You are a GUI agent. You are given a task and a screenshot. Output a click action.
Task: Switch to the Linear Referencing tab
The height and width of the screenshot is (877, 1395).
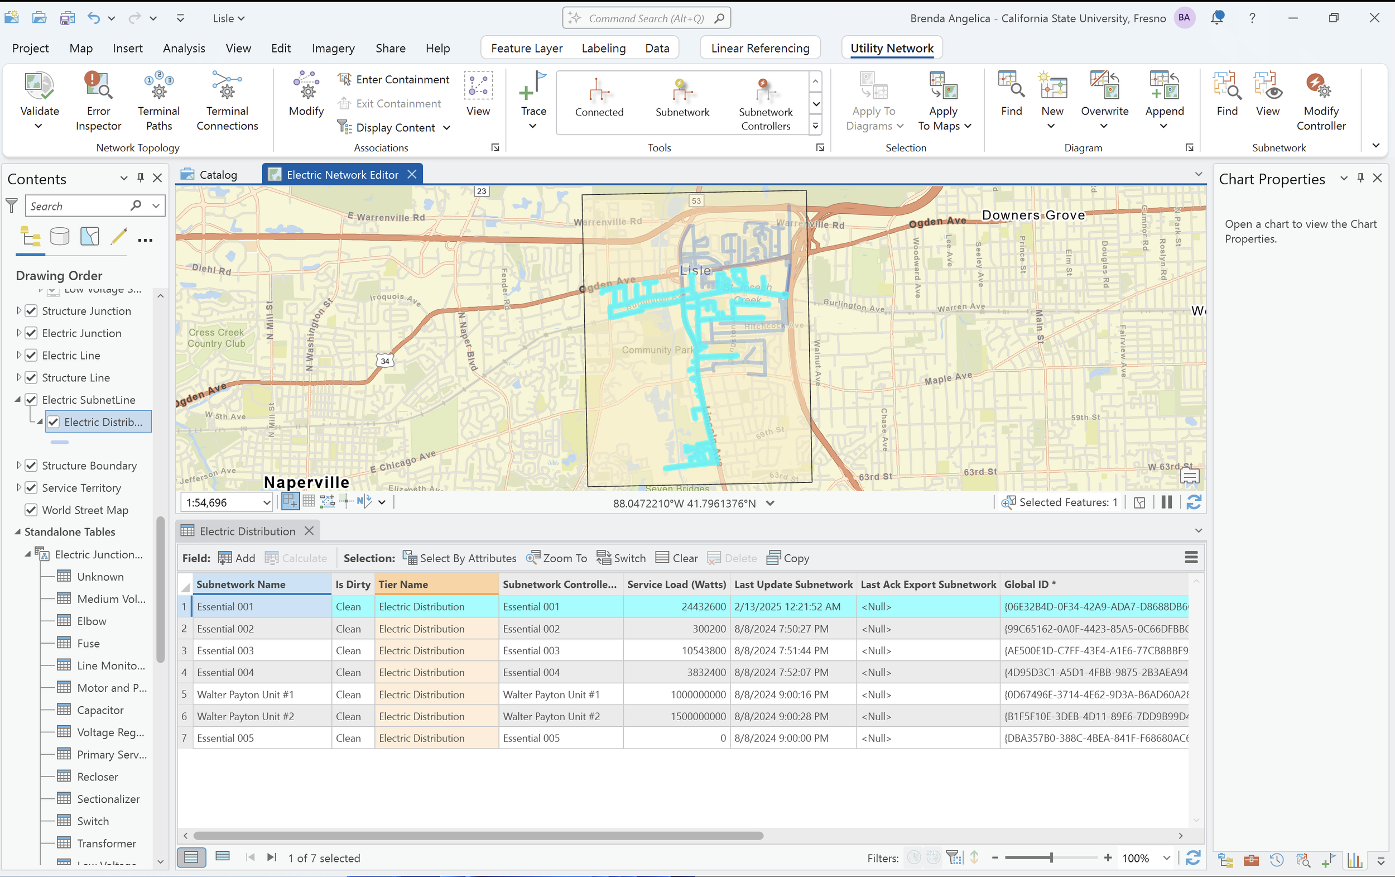point(759,47)
